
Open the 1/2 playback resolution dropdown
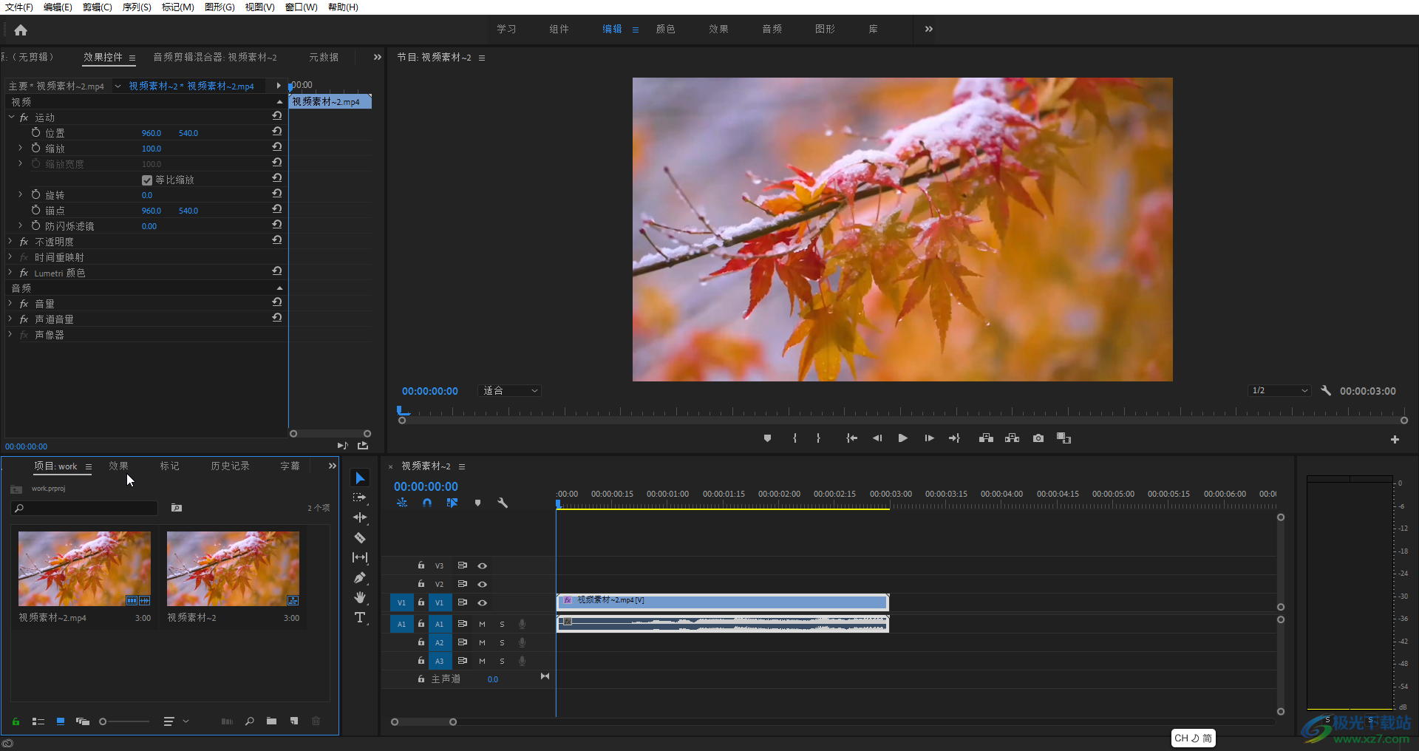1279,390
